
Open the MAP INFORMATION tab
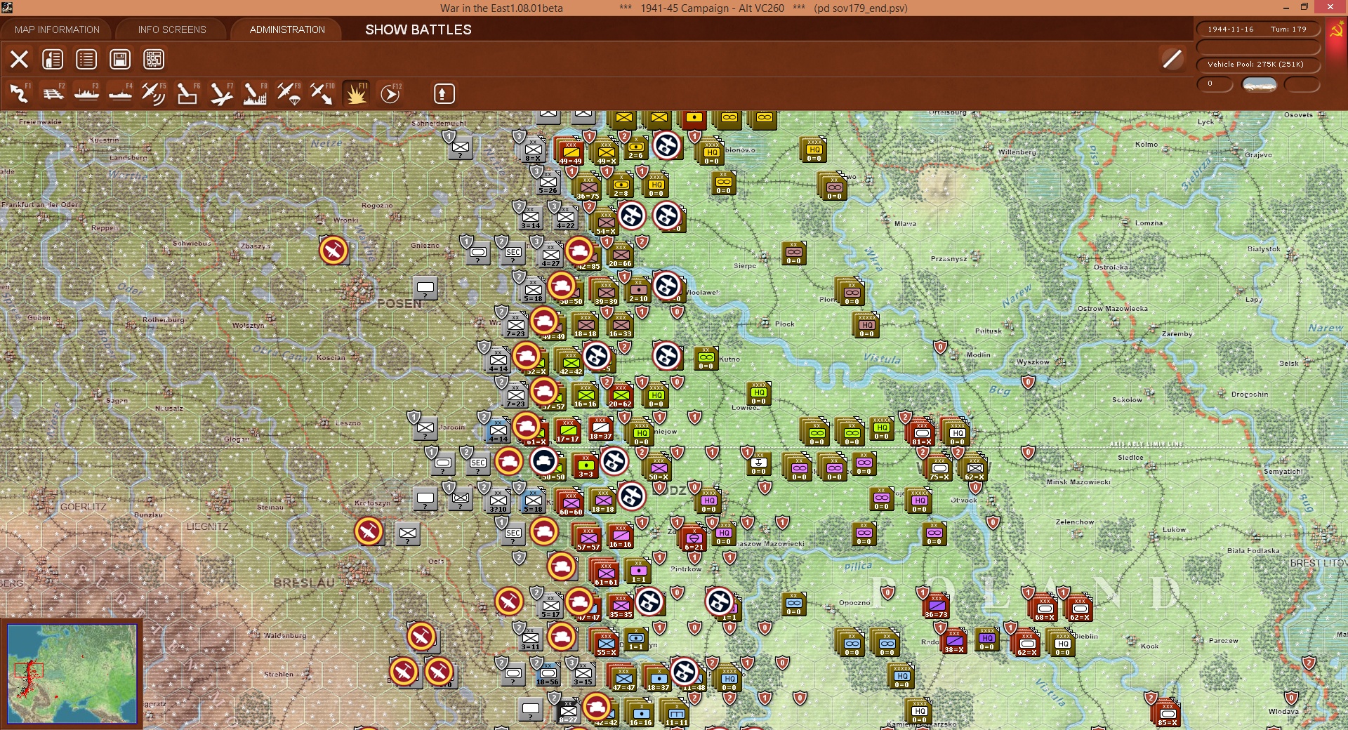57,29
